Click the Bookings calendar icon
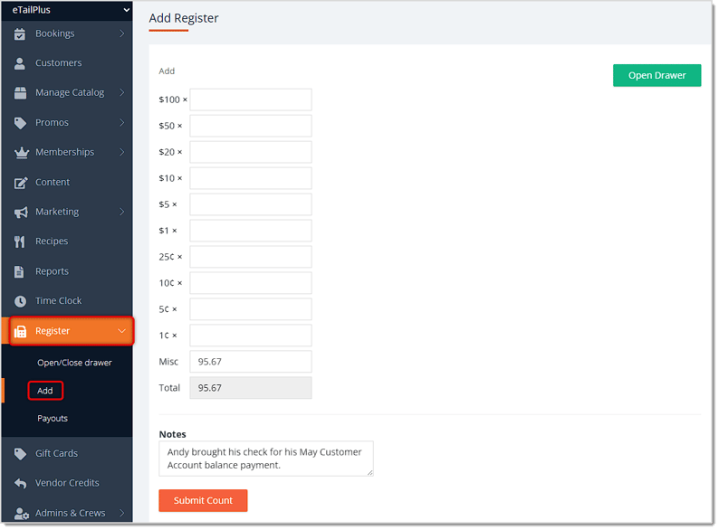 [20, 33]
